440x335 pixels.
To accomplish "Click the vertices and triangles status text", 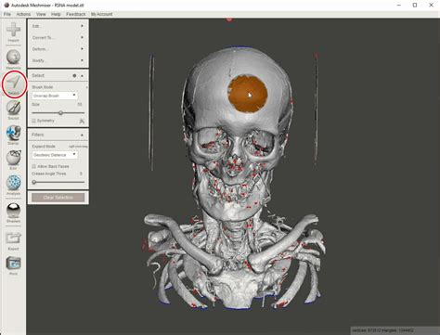I will point(382,330).
